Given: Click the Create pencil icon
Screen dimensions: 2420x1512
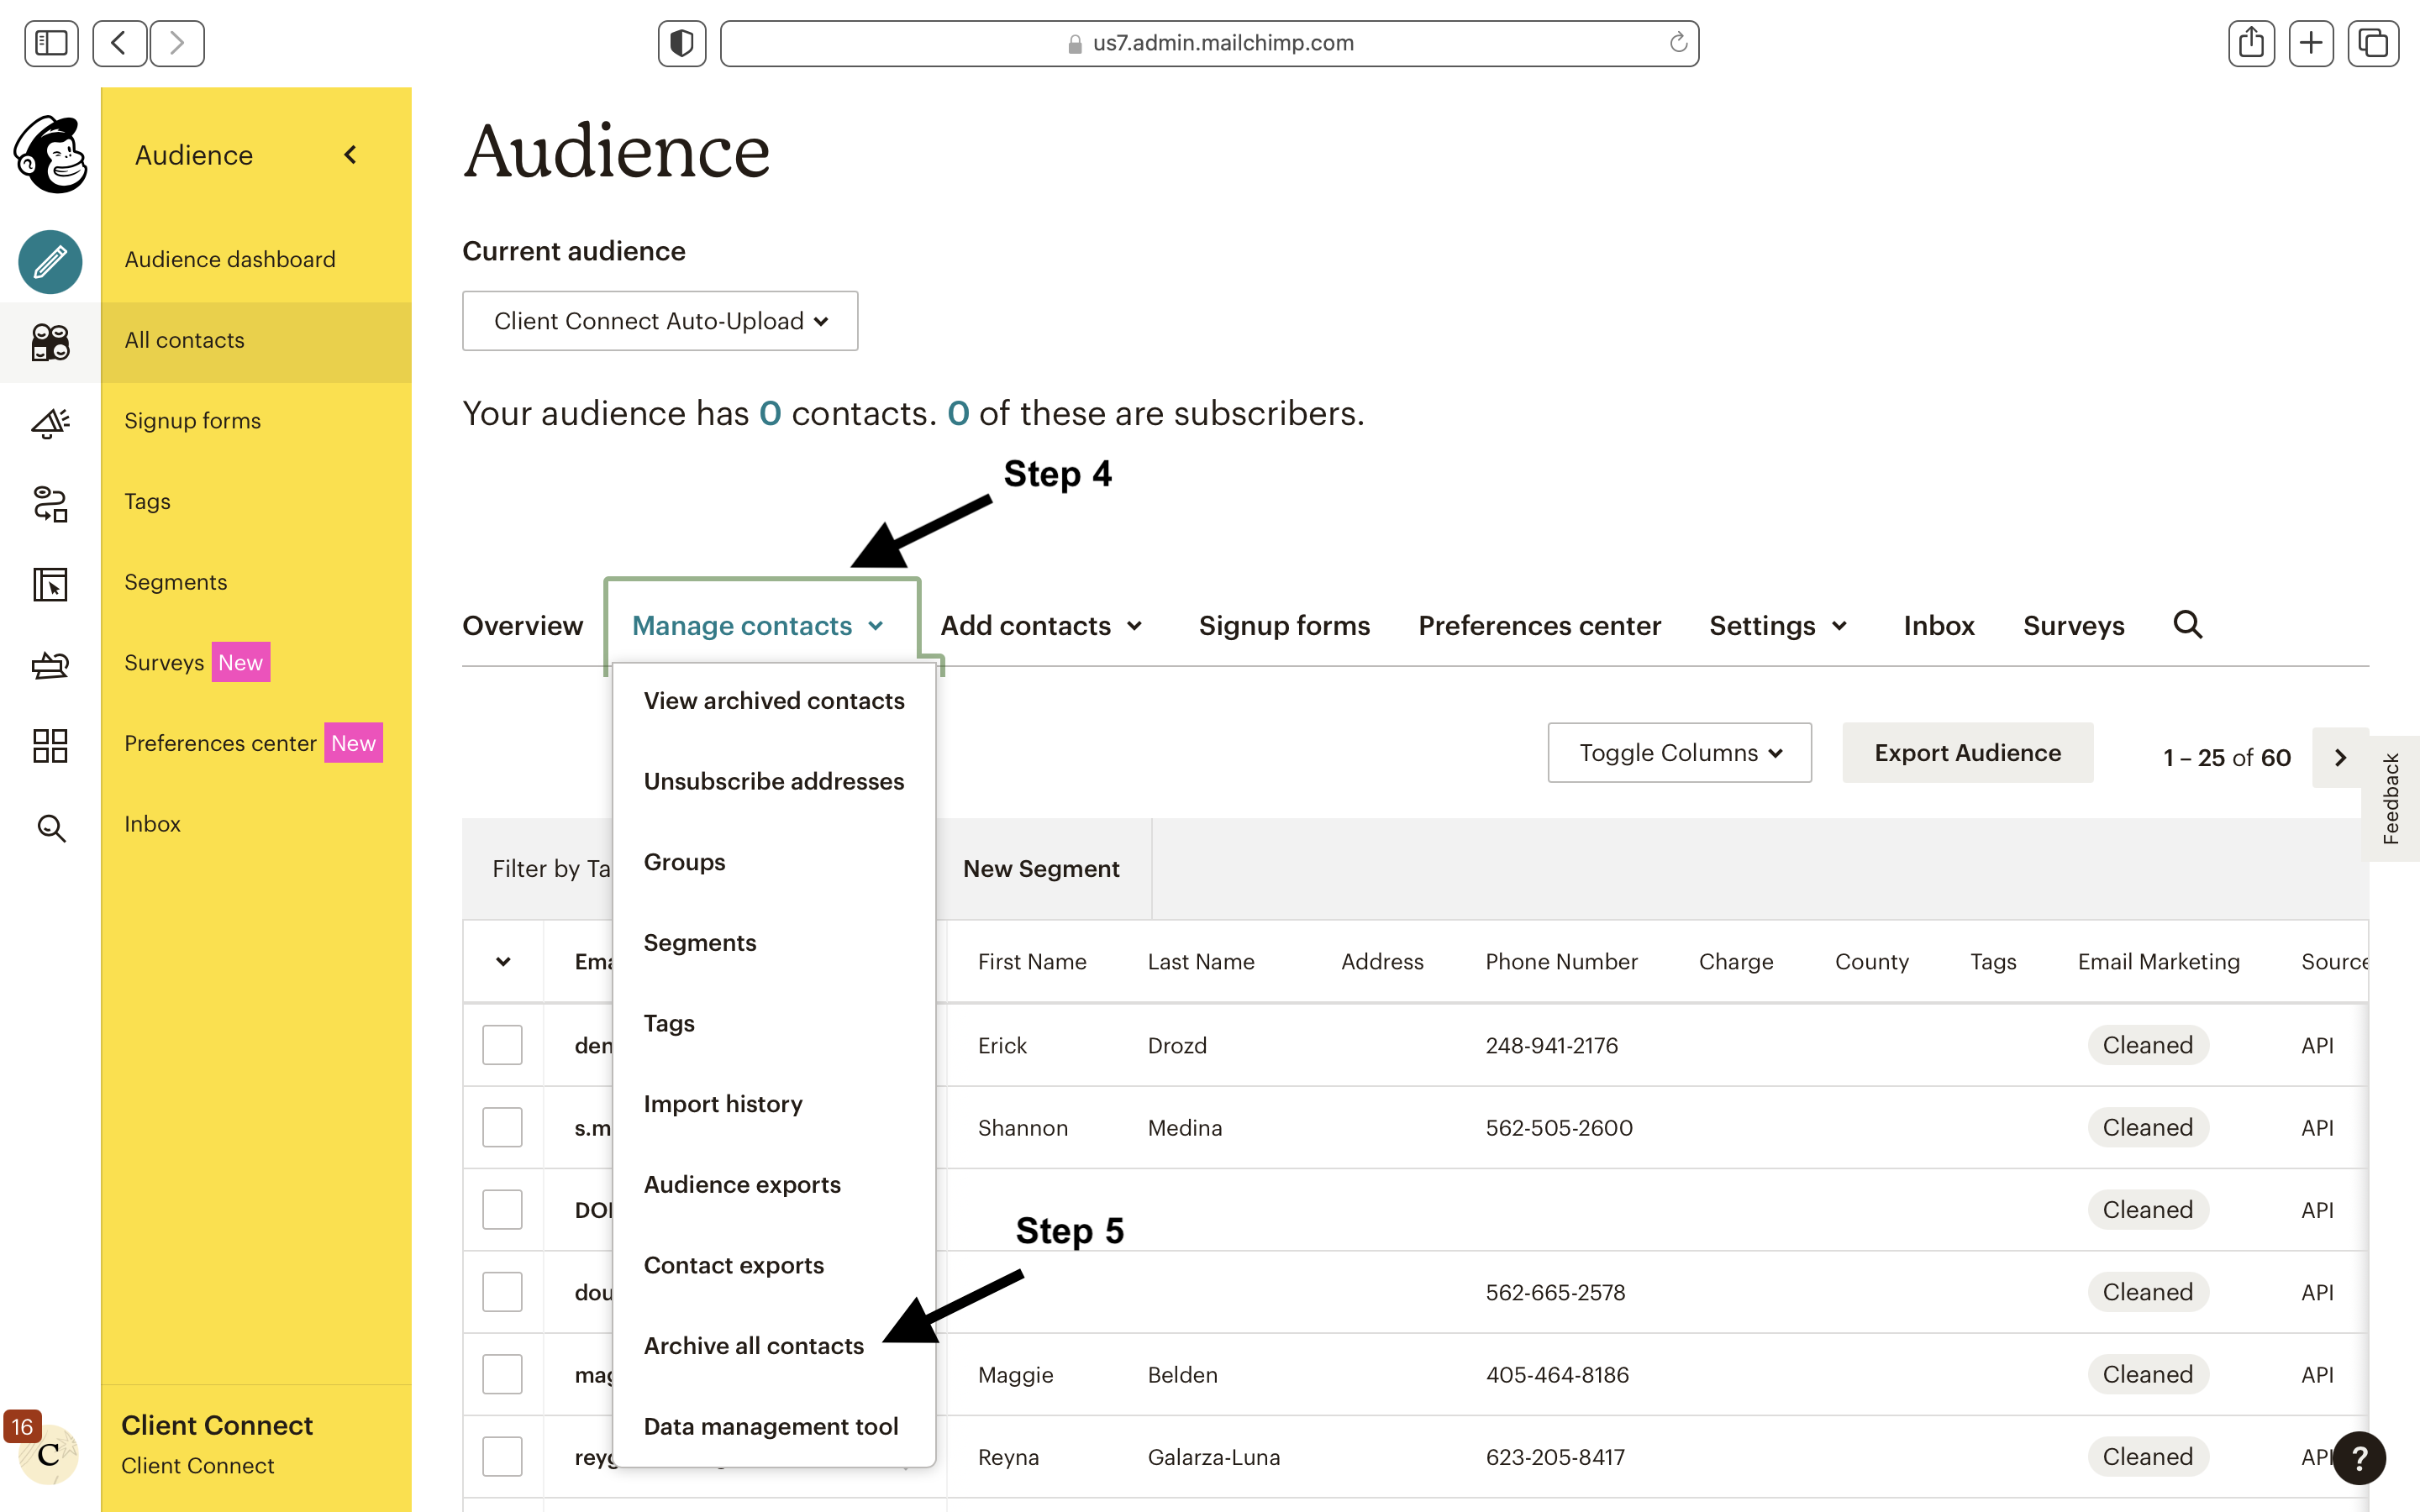Looking at the screenshot, I should point(50,262).
